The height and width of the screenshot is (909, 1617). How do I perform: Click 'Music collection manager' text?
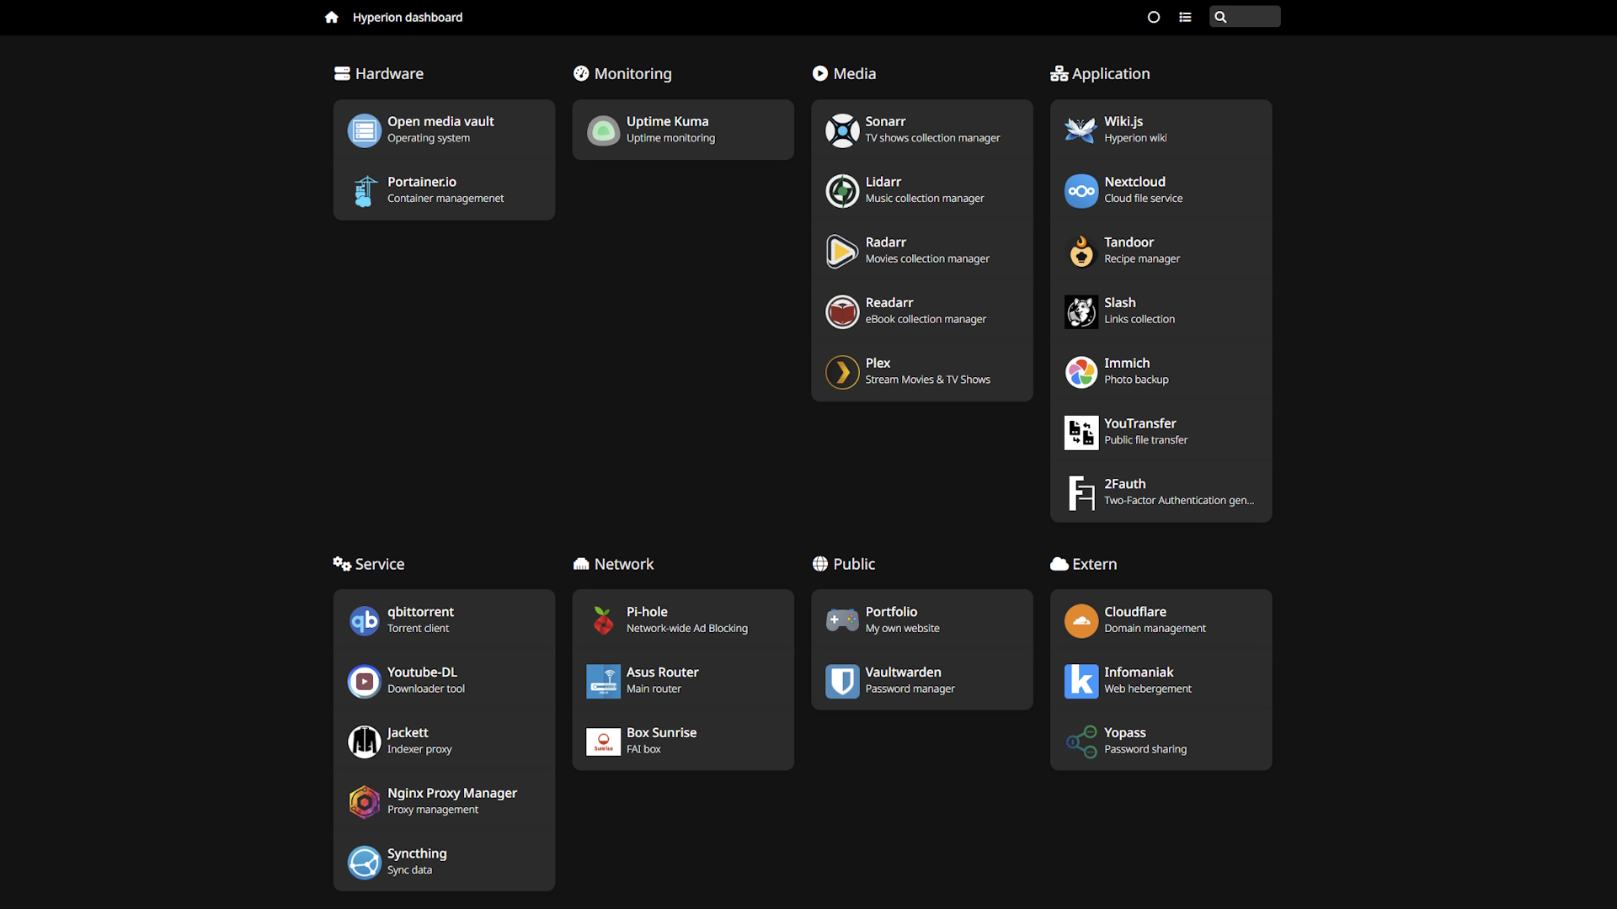pos(925,199)
